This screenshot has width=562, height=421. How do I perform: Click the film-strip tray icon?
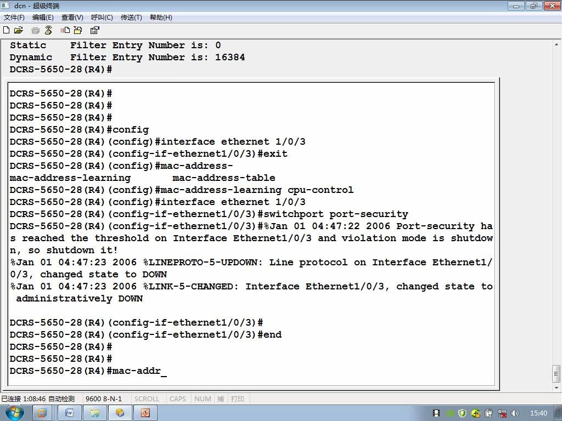click(436, 413)
